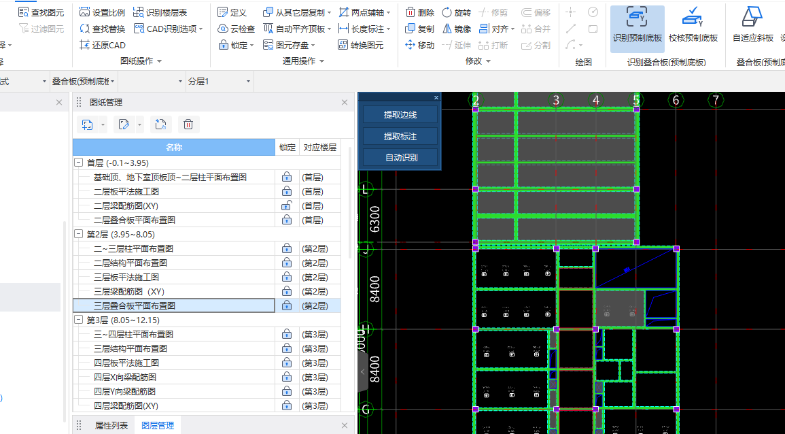Toggle lock for 二层叠合板平面布置图
The width and height of the screenshot is (785, 434).
tap(286, 220)
